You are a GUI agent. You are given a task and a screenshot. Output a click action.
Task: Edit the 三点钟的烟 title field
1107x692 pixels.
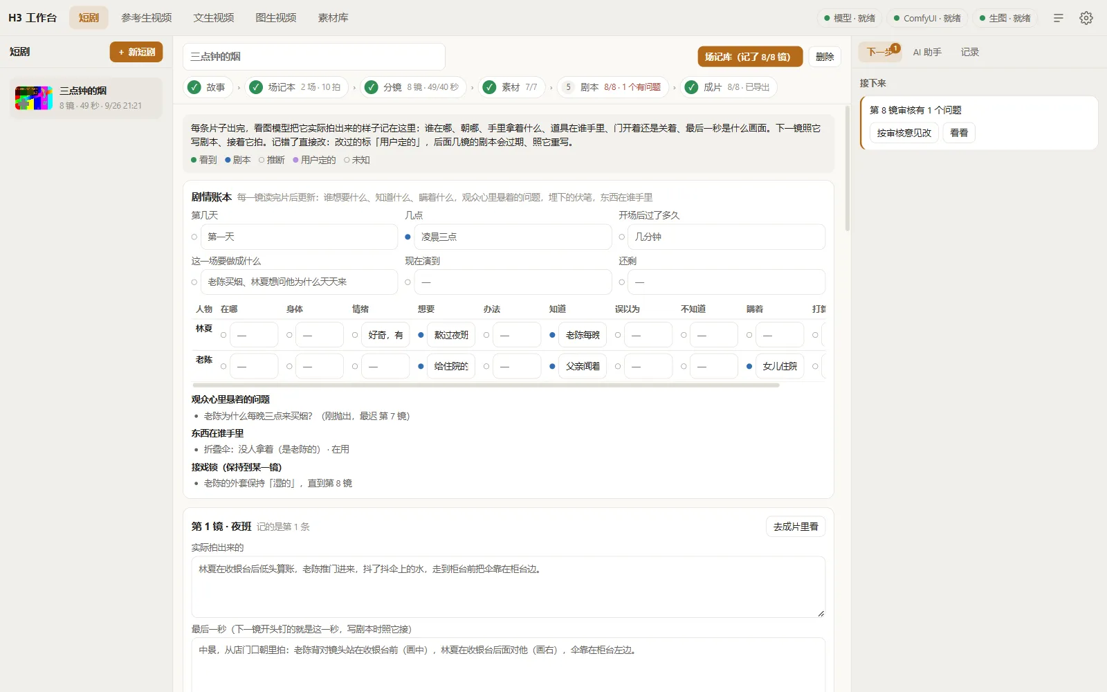point(314,57)
